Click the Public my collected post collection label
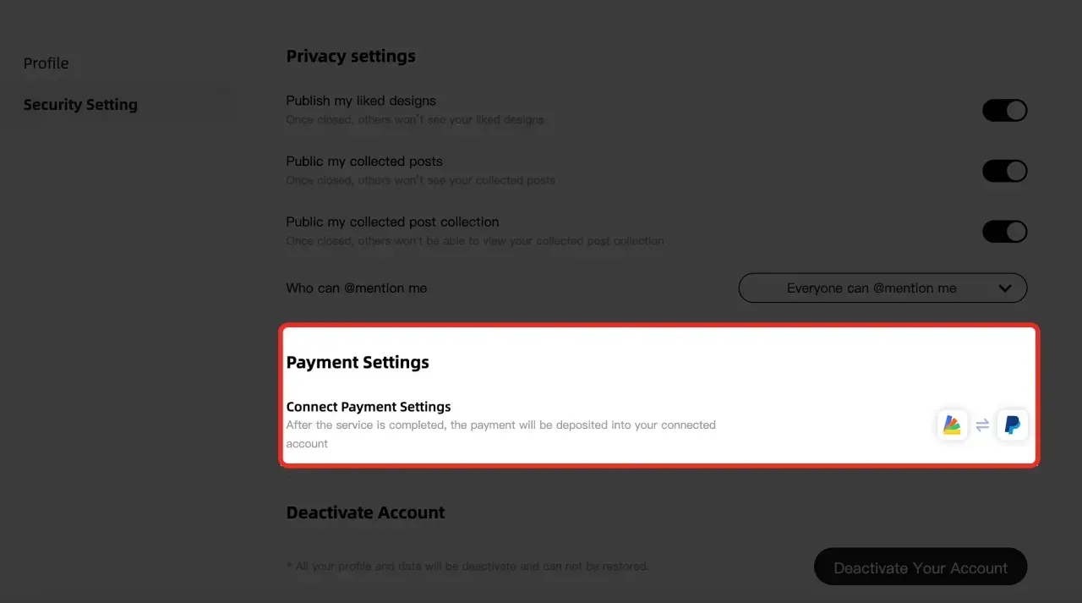Screen dimensions: 1082x603 tap(392, 222)
